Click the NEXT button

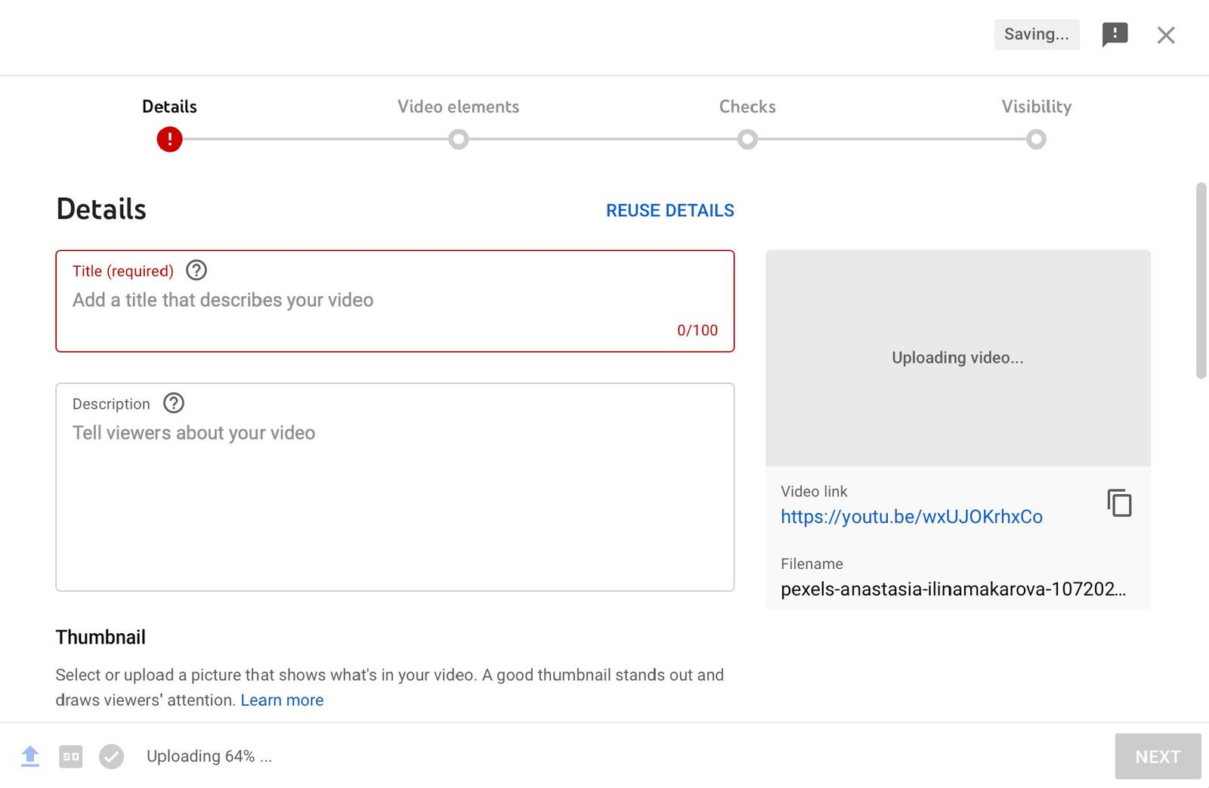(1158, 756)
